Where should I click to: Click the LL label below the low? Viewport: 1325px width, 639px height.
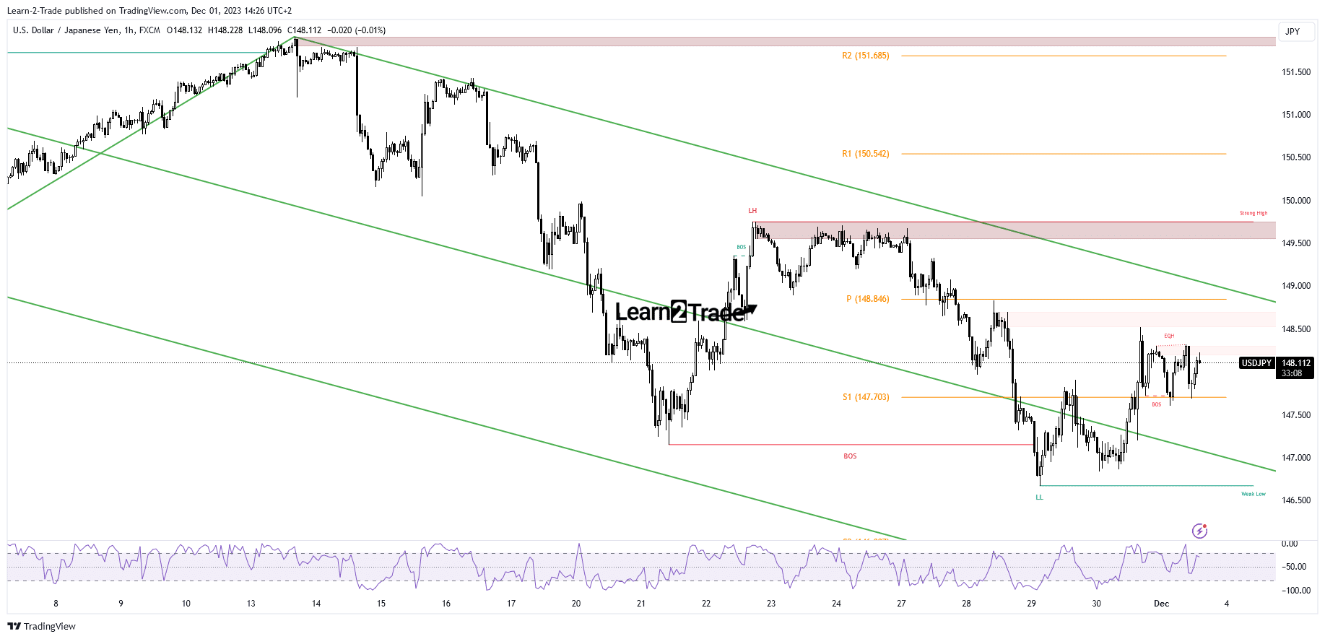[1039, 497]
